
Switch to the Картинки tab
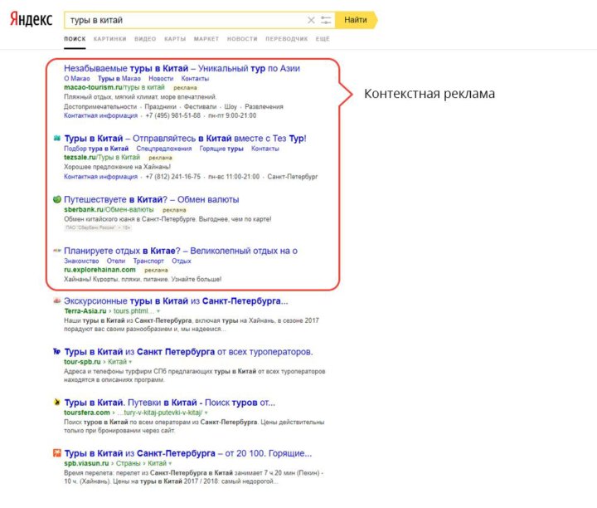(109, 39)
